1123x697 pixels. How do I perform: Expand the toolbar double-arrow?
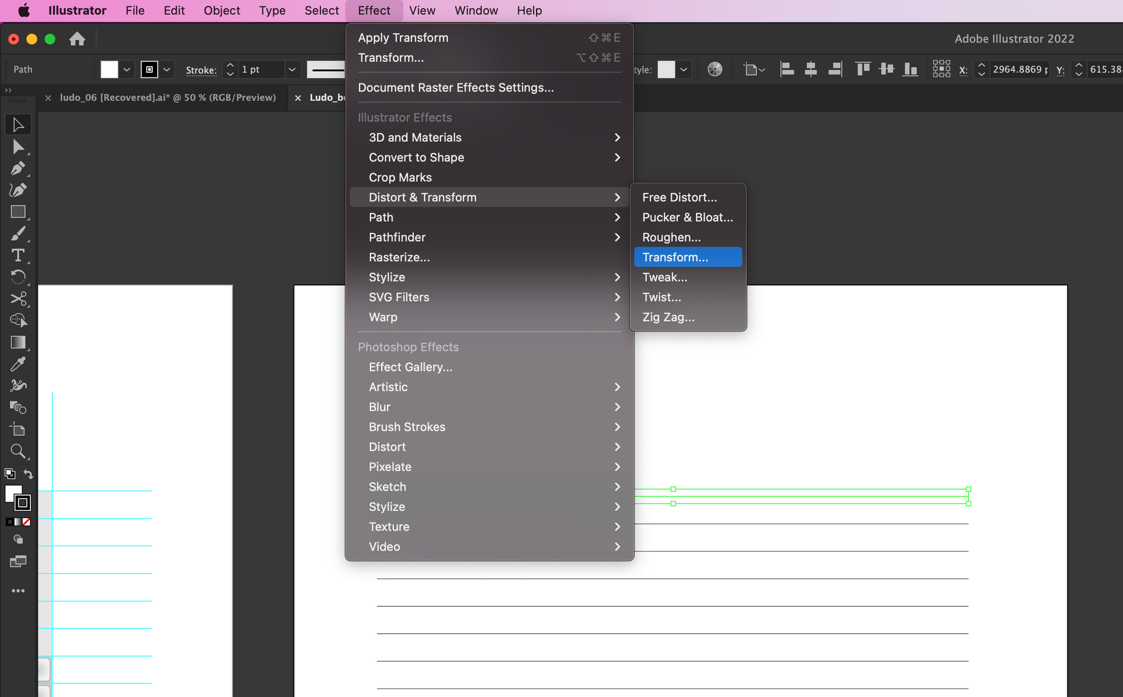8,90
